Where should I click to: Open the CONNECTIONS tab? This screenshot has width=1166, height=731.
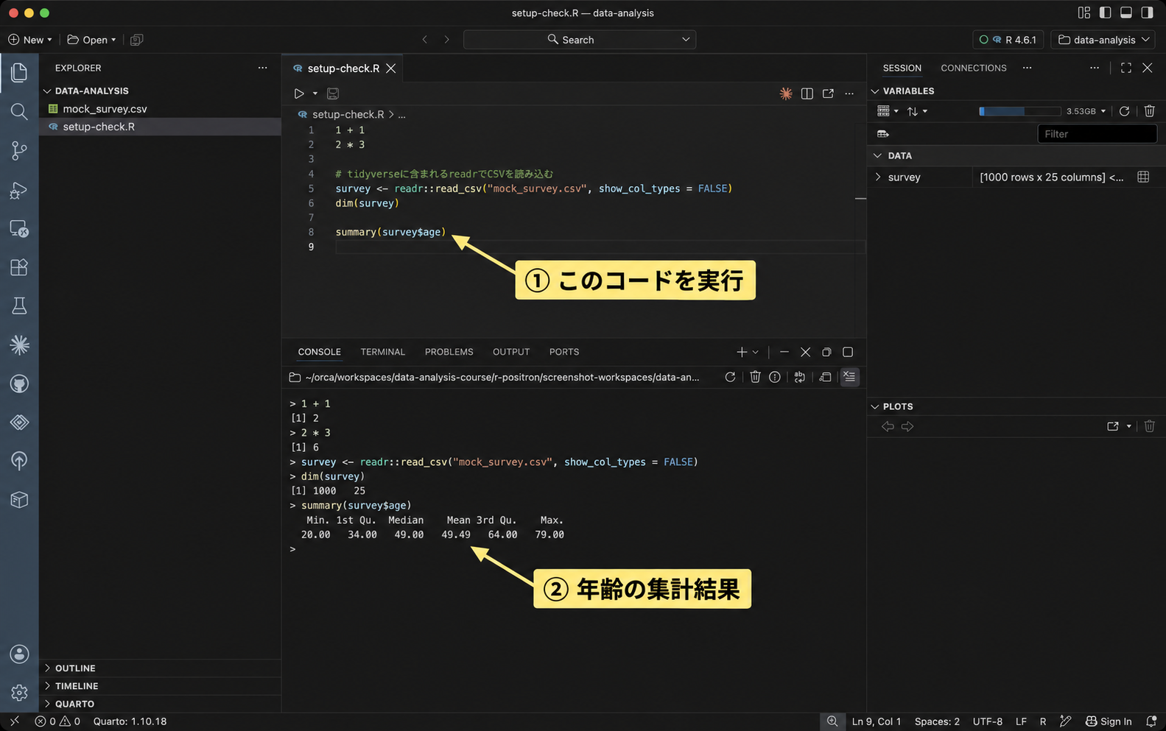973,68
